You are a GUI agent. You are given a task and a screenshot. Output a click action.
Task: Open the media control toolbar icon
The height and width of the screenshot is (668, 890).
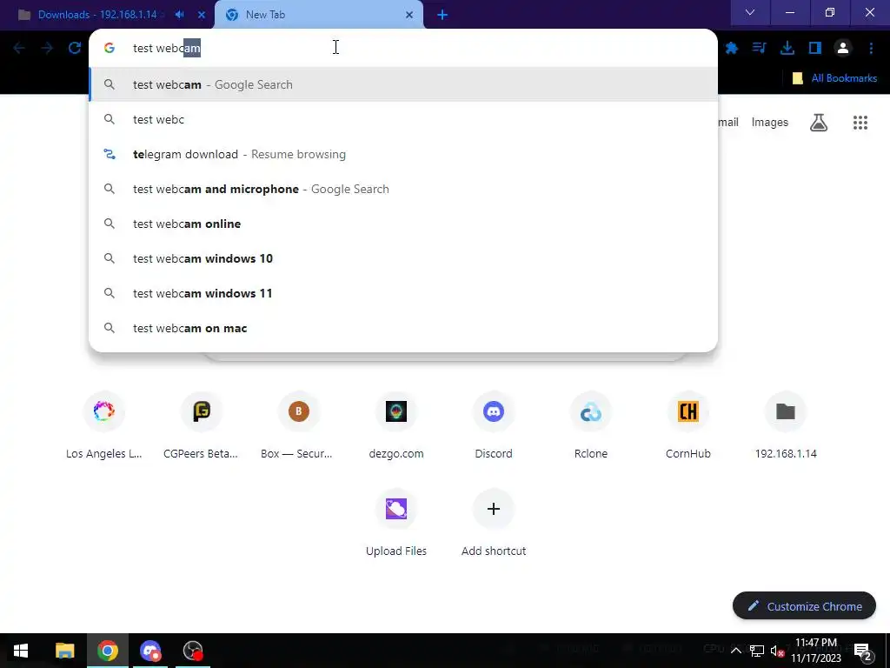click(x=759, y=49)
